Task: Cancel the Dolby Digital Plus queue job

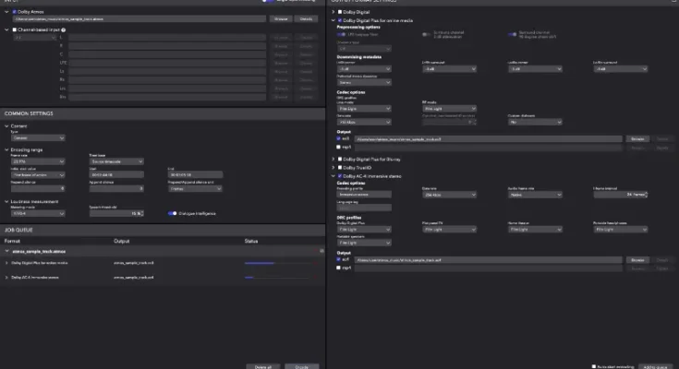Action: [317, 264]
